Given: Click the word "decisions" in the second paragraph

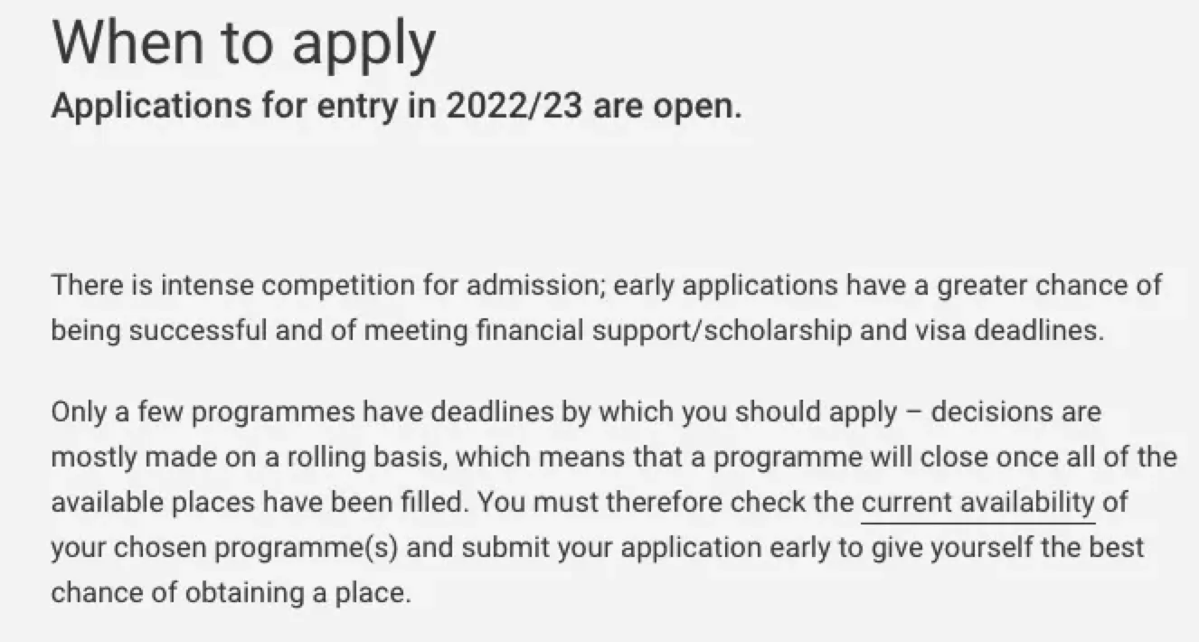Looking at the screenshot, I should pyautogui.click(x=990, y=412).
